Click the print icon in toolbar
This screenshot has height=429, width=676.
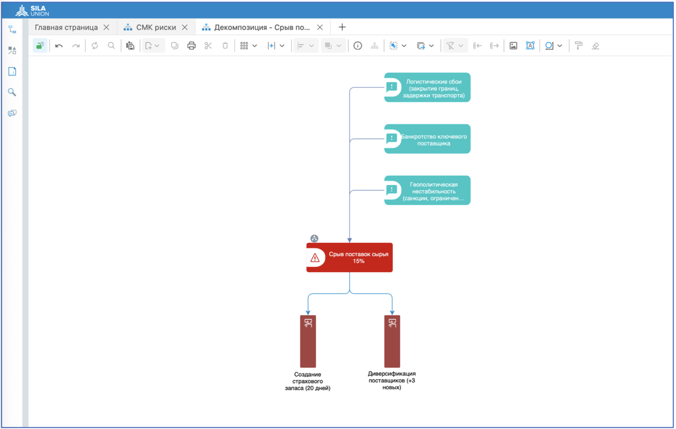pos(191,46)
